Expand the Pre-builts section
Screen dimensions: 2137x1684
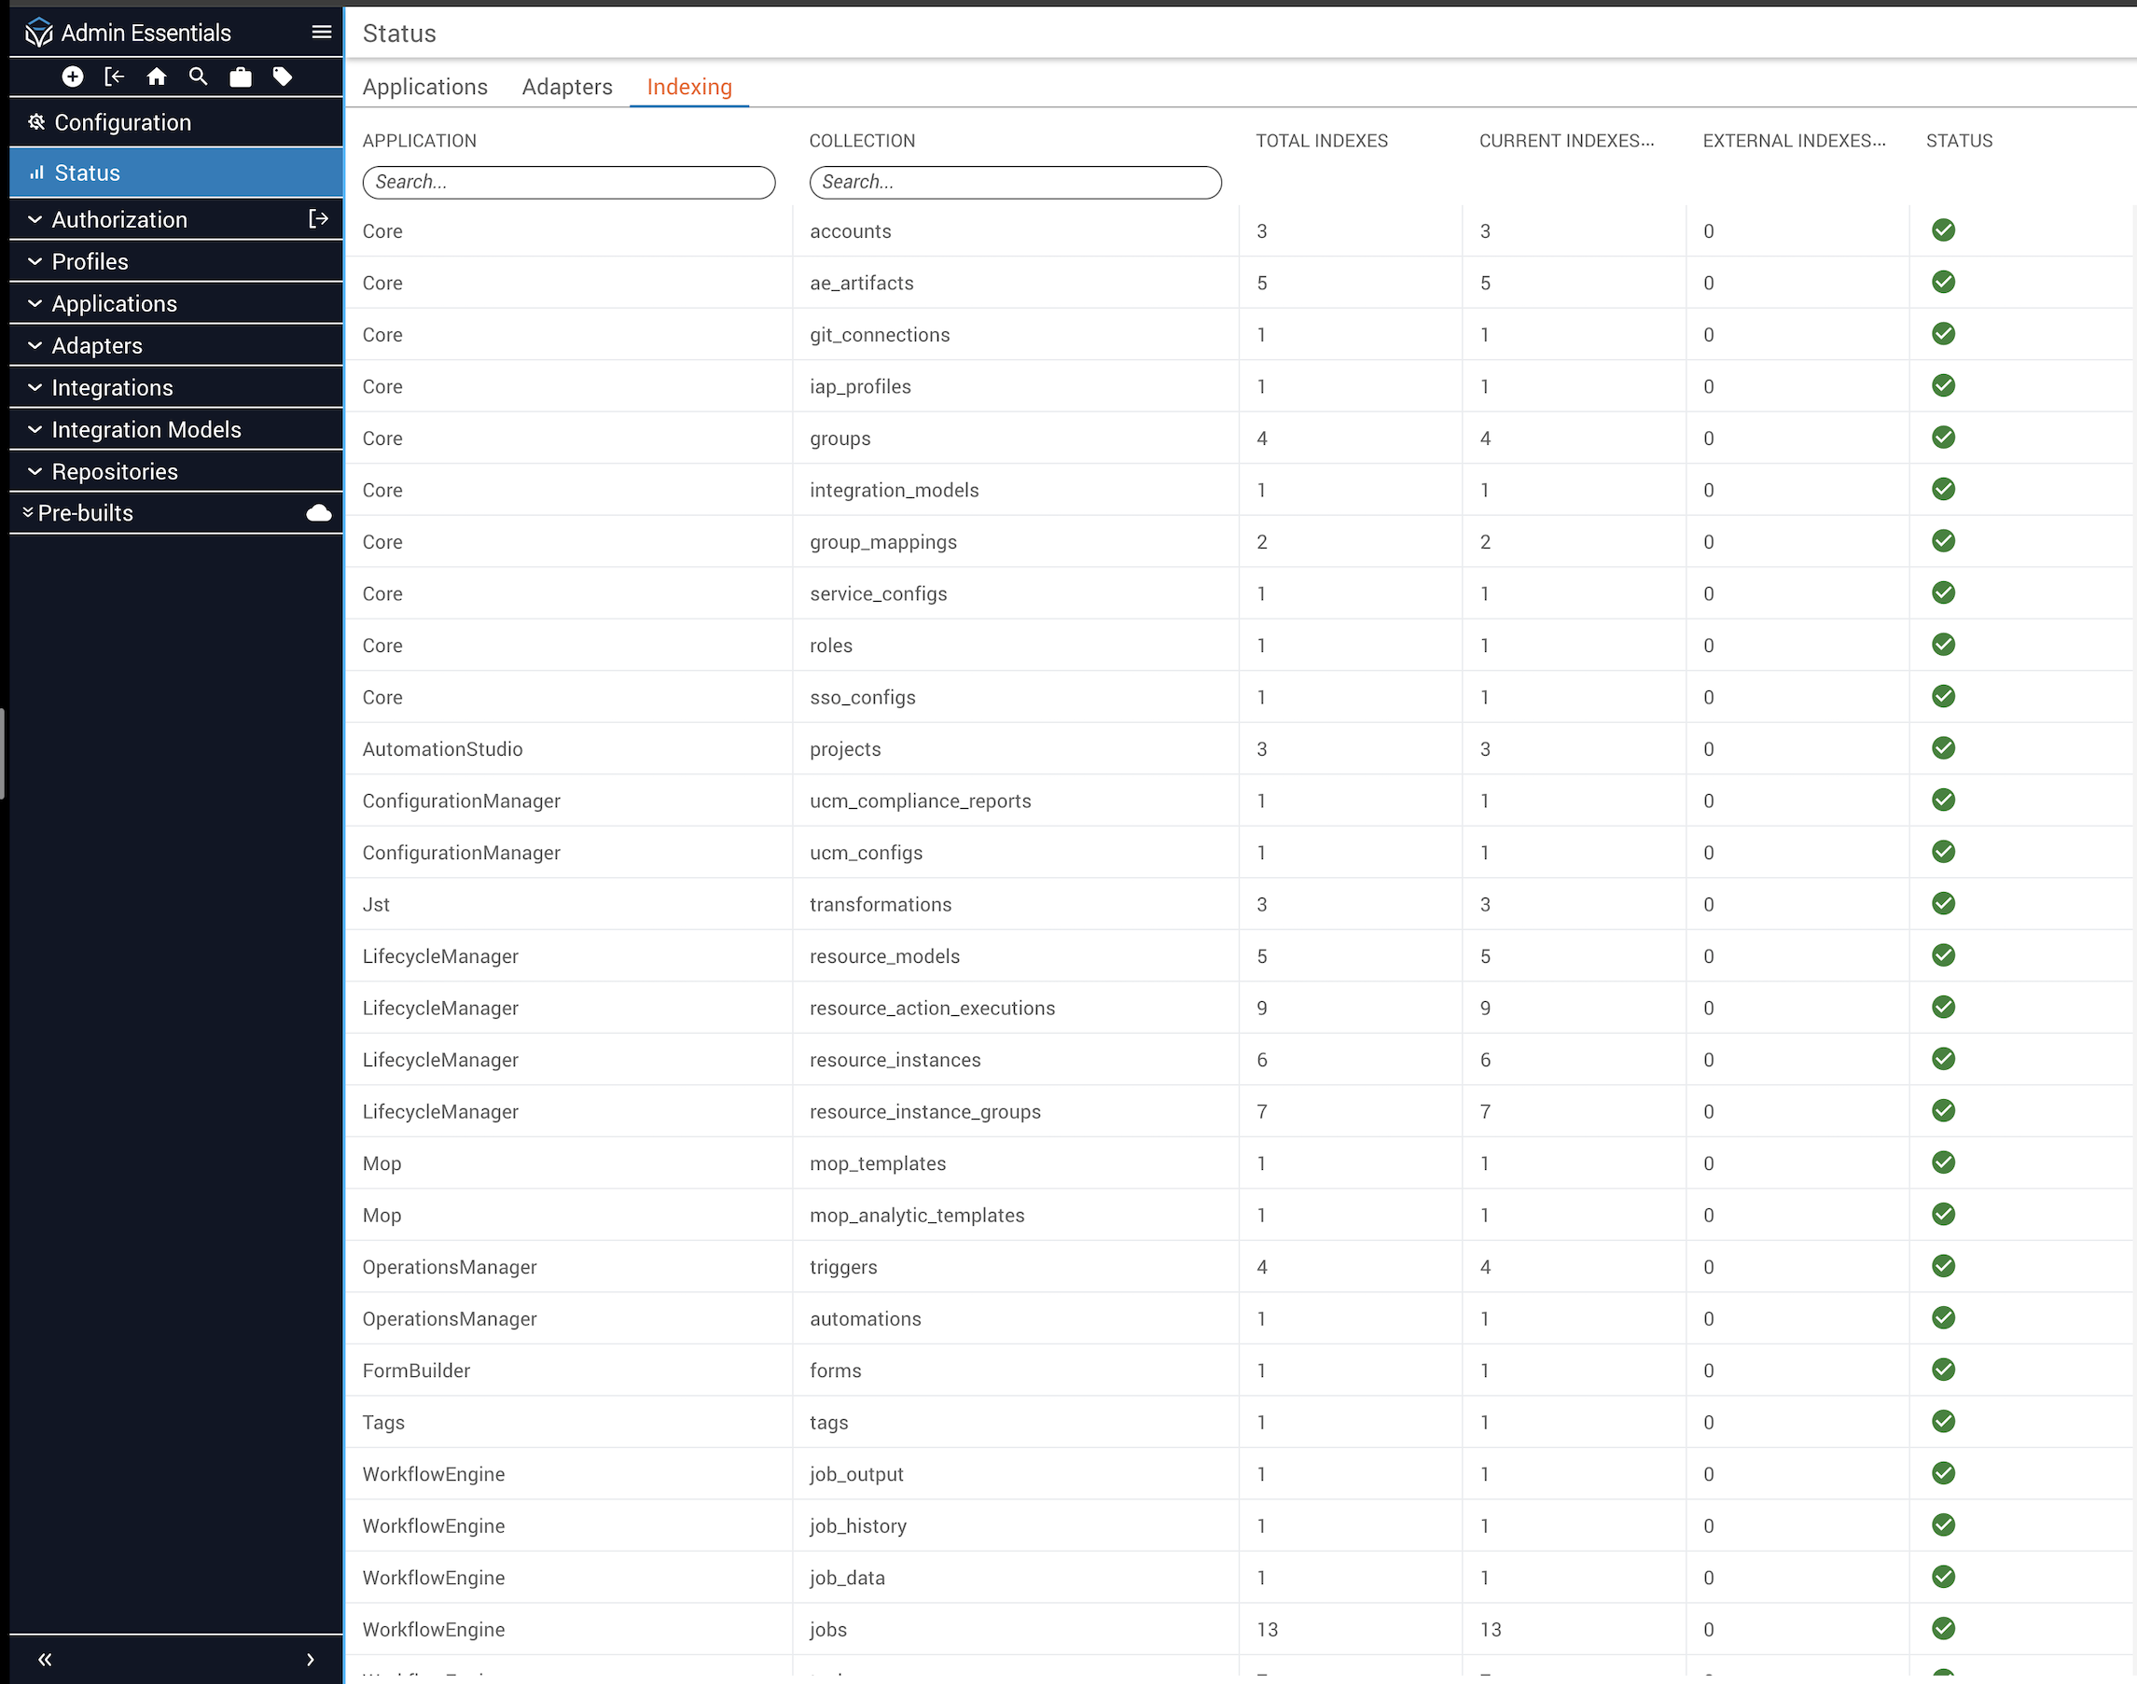(85, 513)
